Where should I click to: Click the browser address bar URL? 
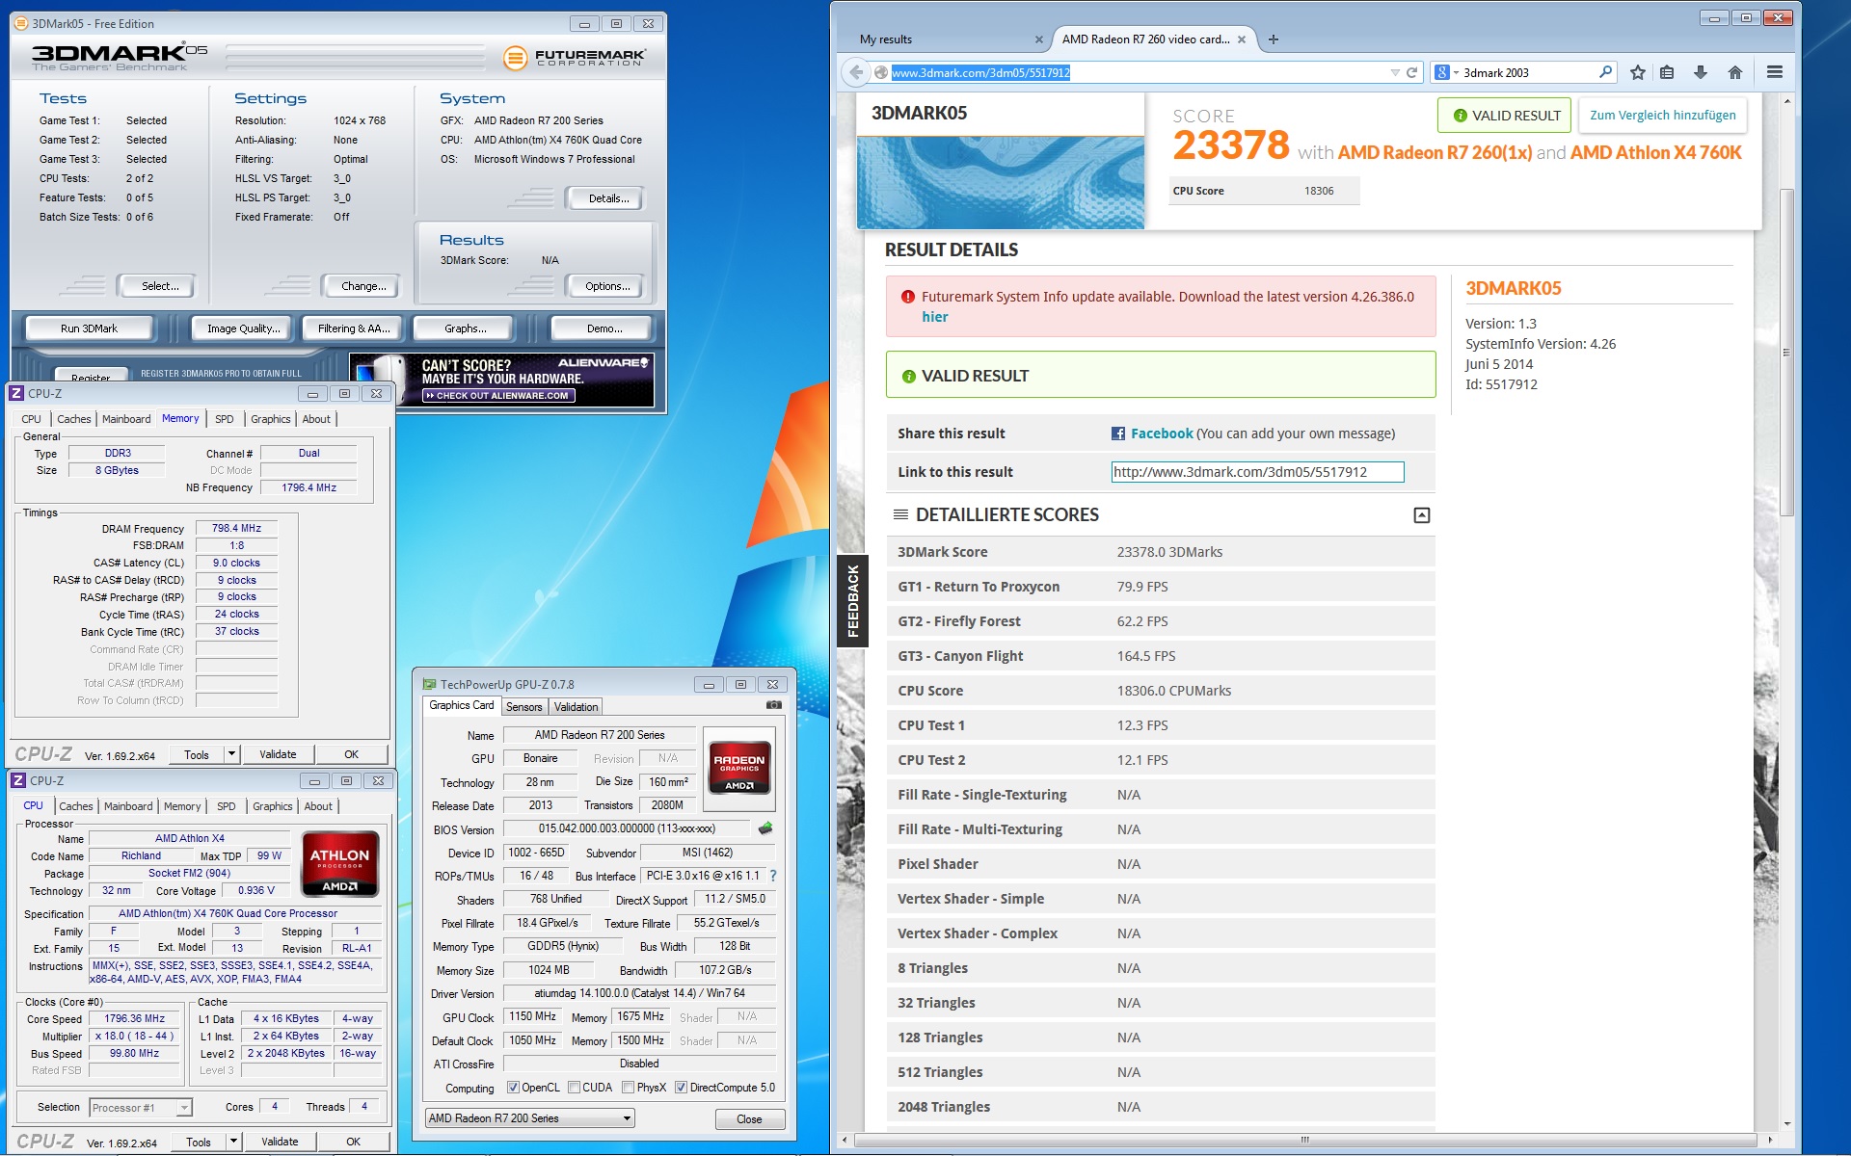click(x=980, y=72)
